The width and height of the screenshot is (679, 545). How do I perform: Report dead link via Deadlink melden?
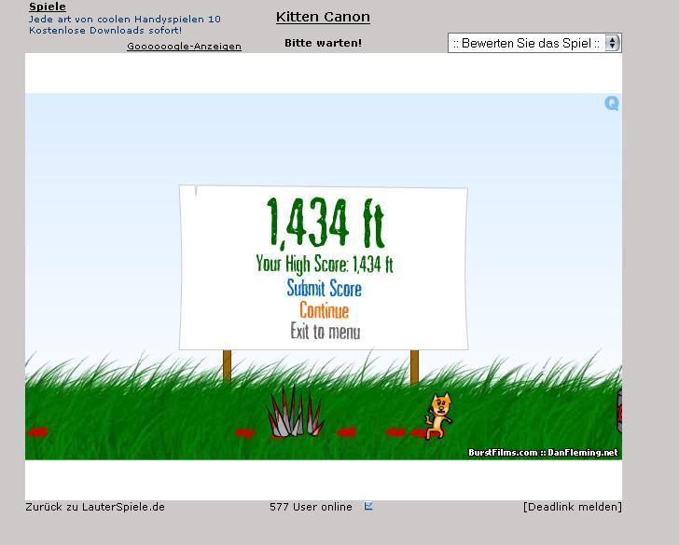tap(572, 507)
